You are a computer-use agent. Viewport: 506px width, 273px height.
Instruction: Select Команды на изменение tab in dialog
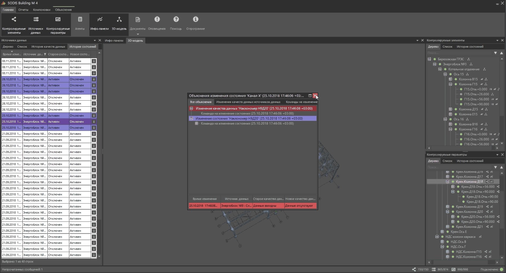301,102
